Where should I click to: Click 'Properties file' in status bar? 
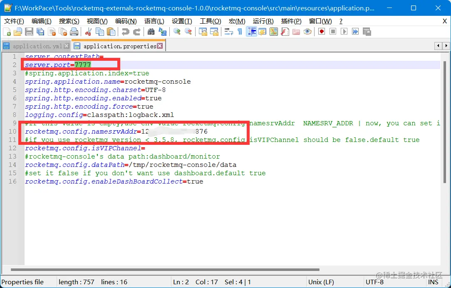23,282
